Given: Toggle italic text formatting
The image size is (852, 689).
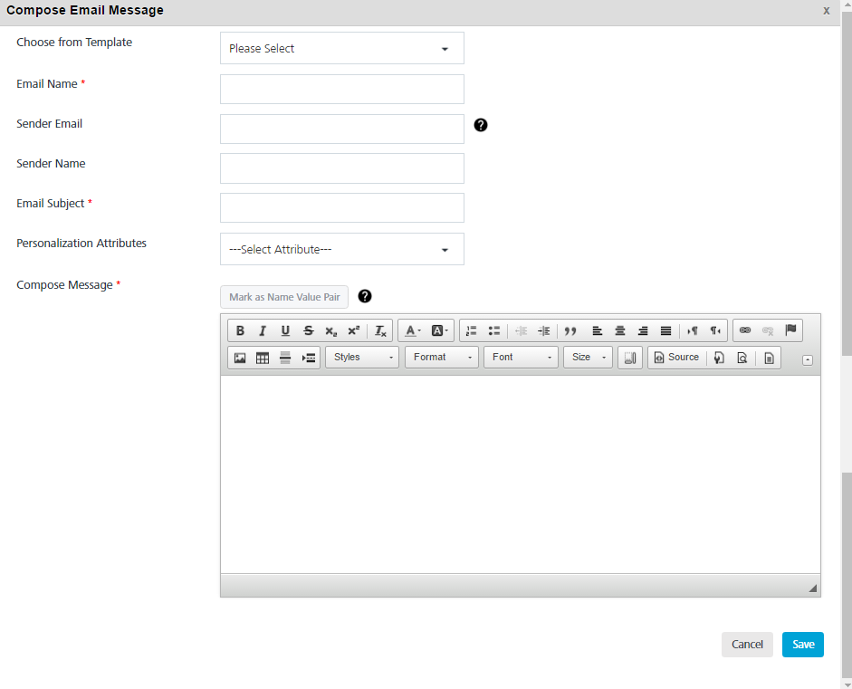Looking at the screenshot, I should pos(263,330).
